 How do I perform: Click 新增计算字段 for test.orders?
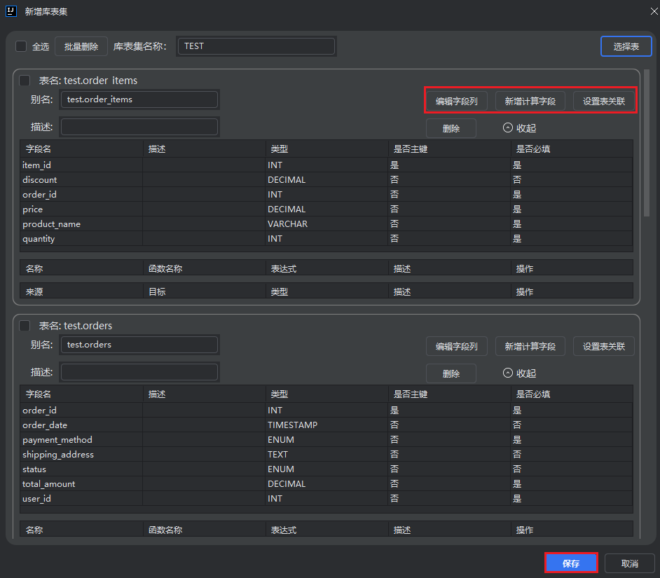coord(530,345)
